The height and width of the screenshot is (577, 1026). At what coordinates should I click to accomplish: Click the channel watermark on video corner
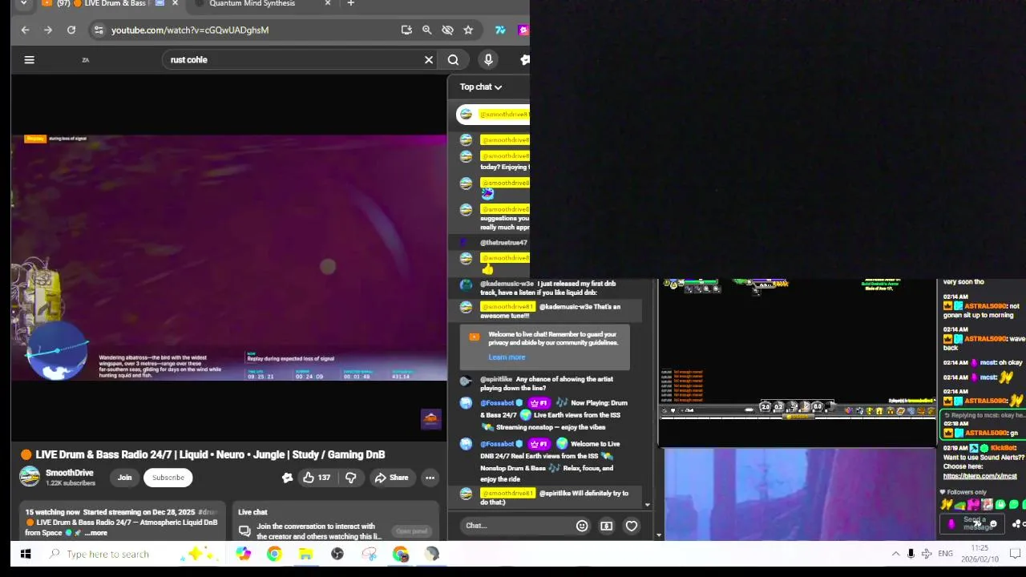[x=430, y=419]
